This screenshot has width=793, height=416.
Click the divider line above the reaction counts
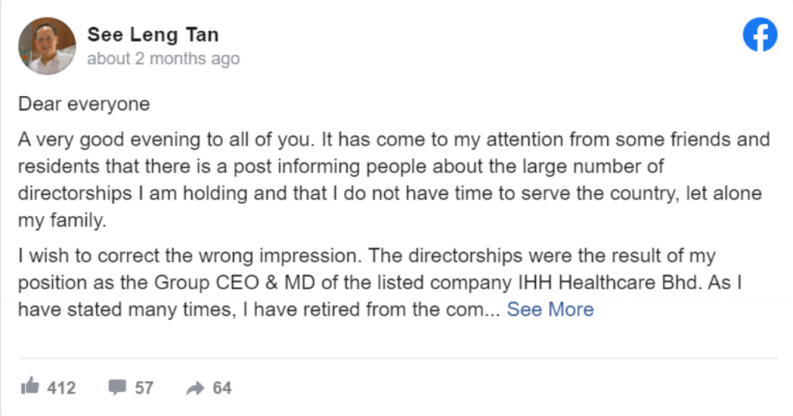pos(396,358)
